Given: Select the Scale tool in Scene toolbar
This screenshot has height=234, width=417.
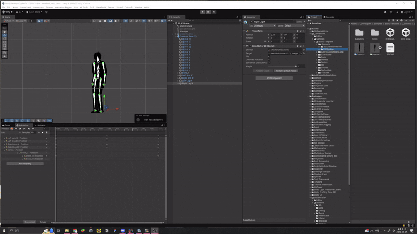Looking at the screenshot, I should [5, 42].
